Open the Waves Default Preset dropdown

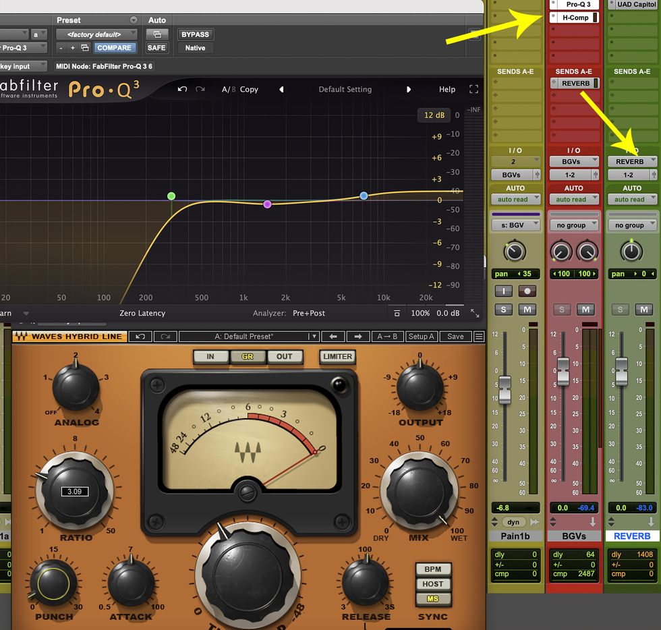[249, 337]
